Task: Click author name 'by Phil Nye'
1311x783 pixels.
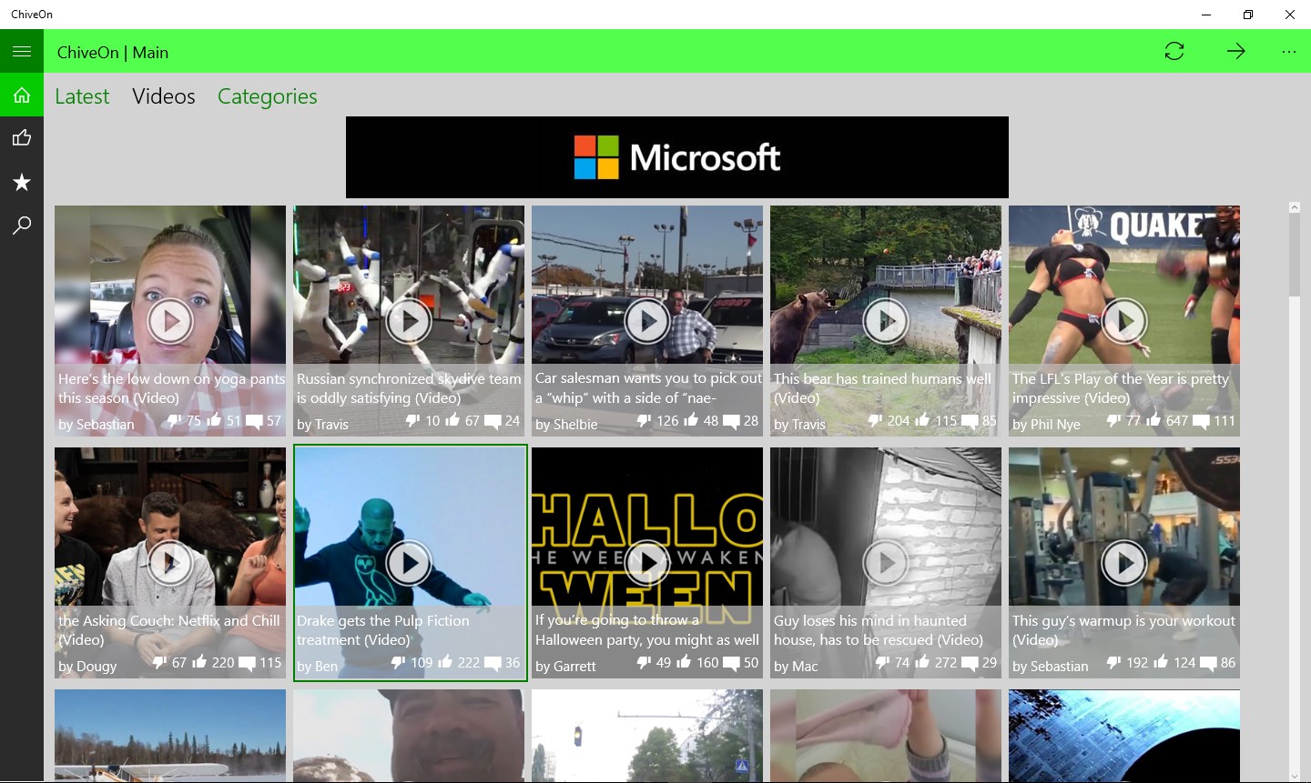Action: click(x=1046, y=425)
